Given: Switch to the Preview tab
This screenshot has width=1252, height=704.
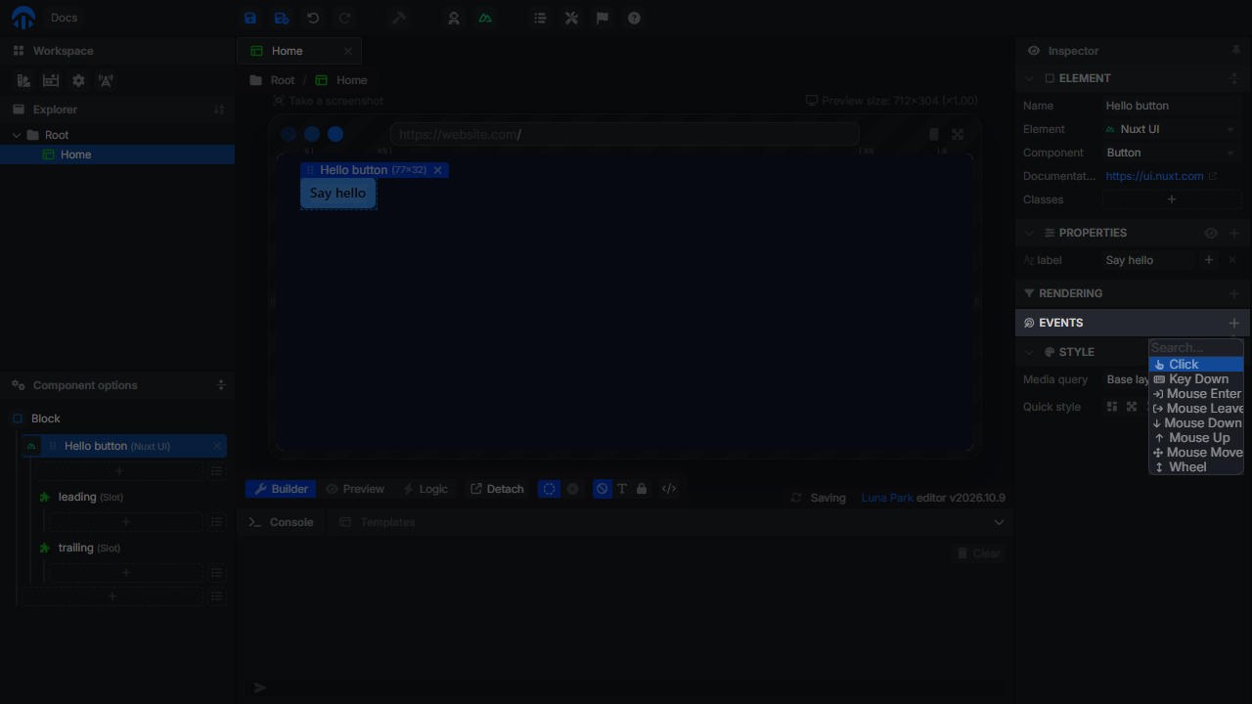Looking at the screenshot, I should (x=355, y=489).
